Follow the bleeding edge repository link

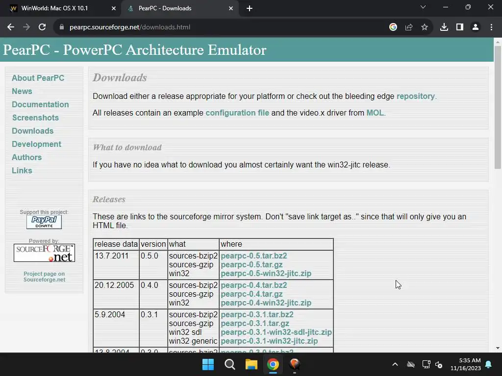416,96
